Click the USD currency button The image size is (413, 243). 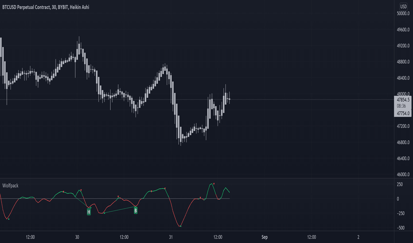coord(403,7)
